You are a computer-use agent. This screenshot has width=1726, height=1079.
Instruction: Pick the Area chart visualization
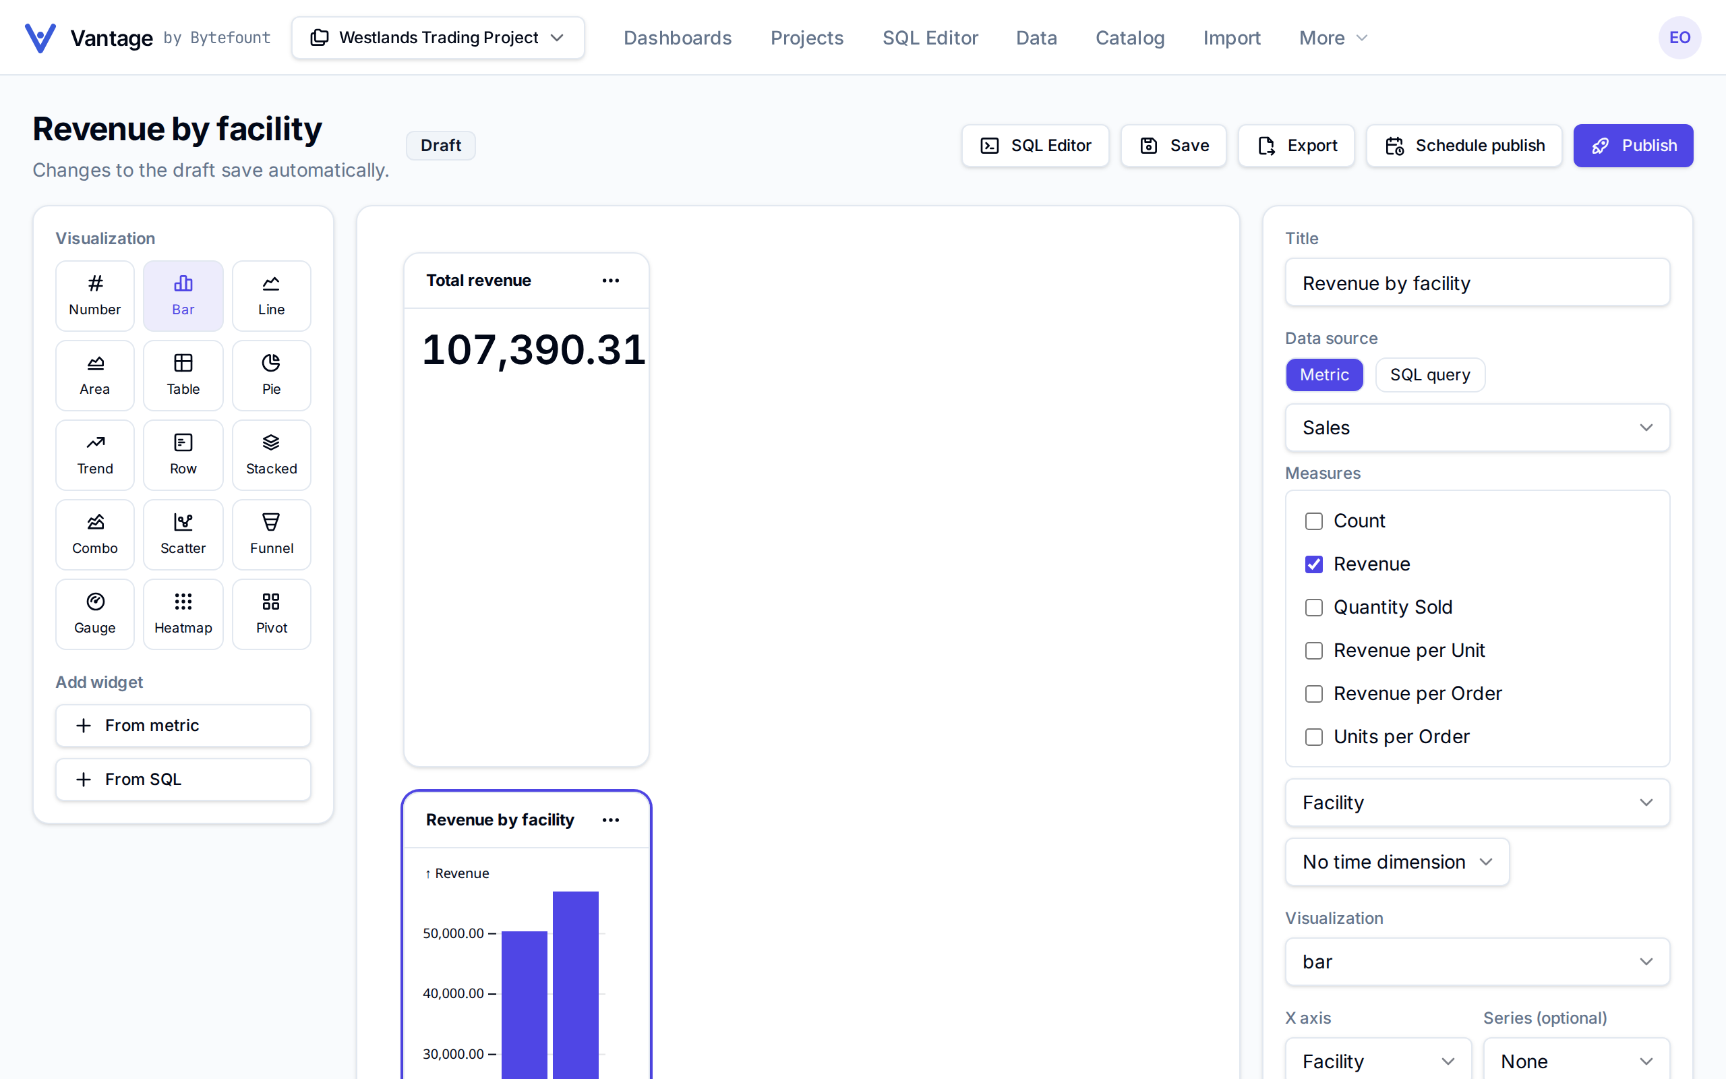[95, 376]
